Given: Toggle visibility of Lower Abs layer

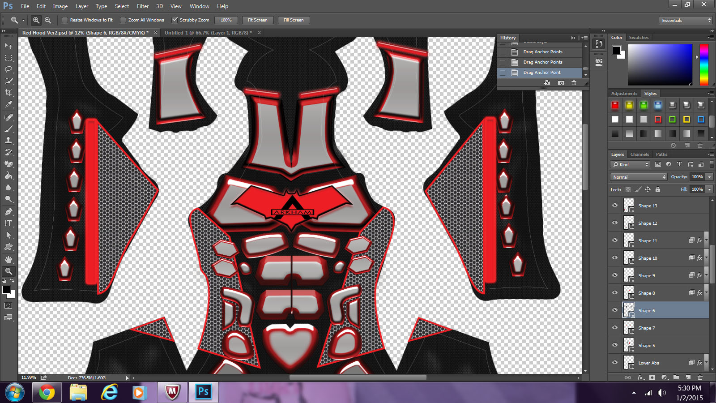Looking at the screenshot, I should [615, 363].
